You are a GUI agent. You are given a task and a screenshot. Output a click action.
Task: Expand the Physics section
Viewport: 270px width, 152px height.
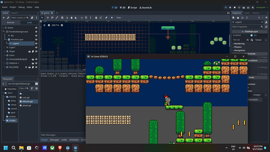pyautogui.click(x=238, y=47)
